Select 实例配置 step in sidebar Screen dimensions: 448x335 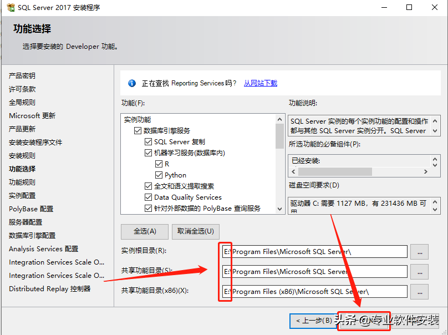[22, 196]
